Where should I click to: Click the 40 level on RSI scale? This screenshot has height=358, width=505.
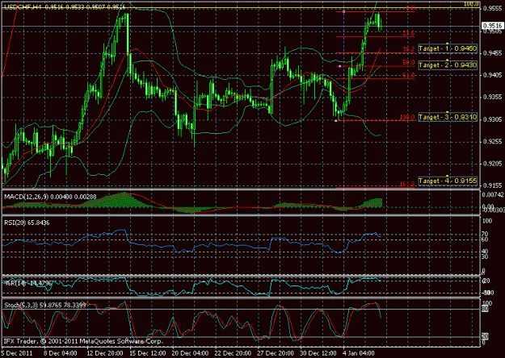tap(485, 252)
